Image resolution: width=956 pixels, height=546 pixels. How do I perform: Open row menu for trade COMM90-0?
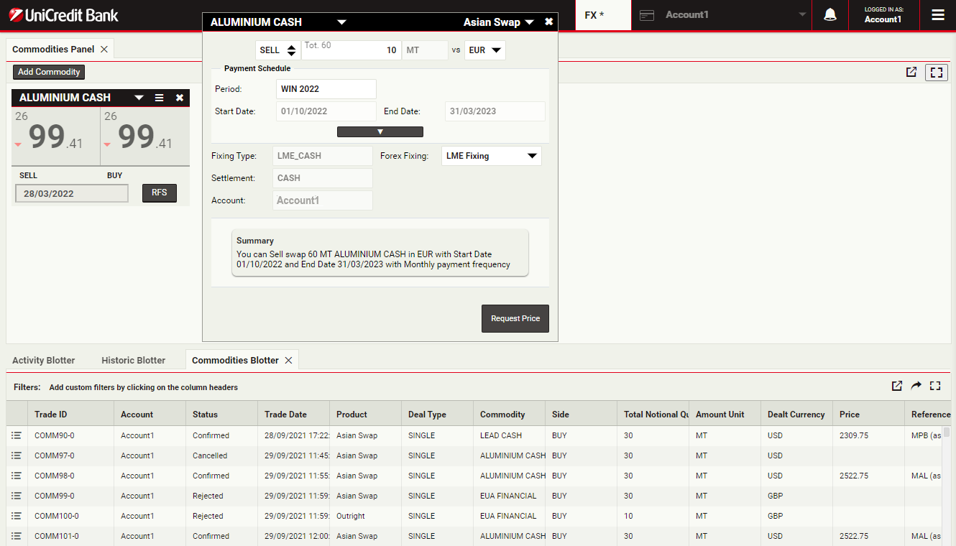[x=17, y=435]
